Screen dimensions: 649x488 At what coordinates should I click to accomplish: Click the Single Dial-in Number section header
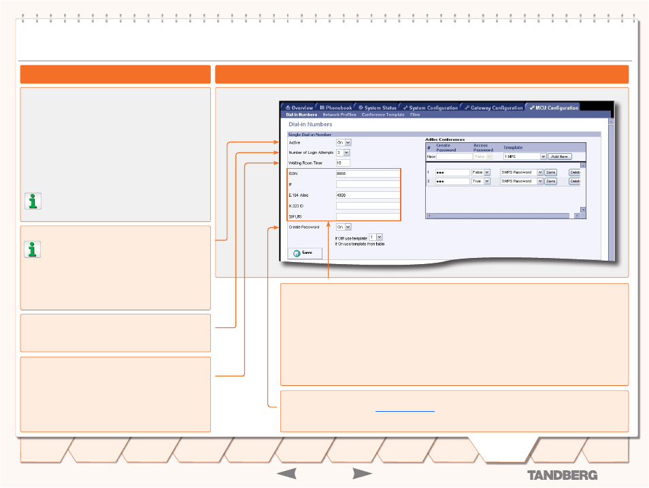click(444, 135)
